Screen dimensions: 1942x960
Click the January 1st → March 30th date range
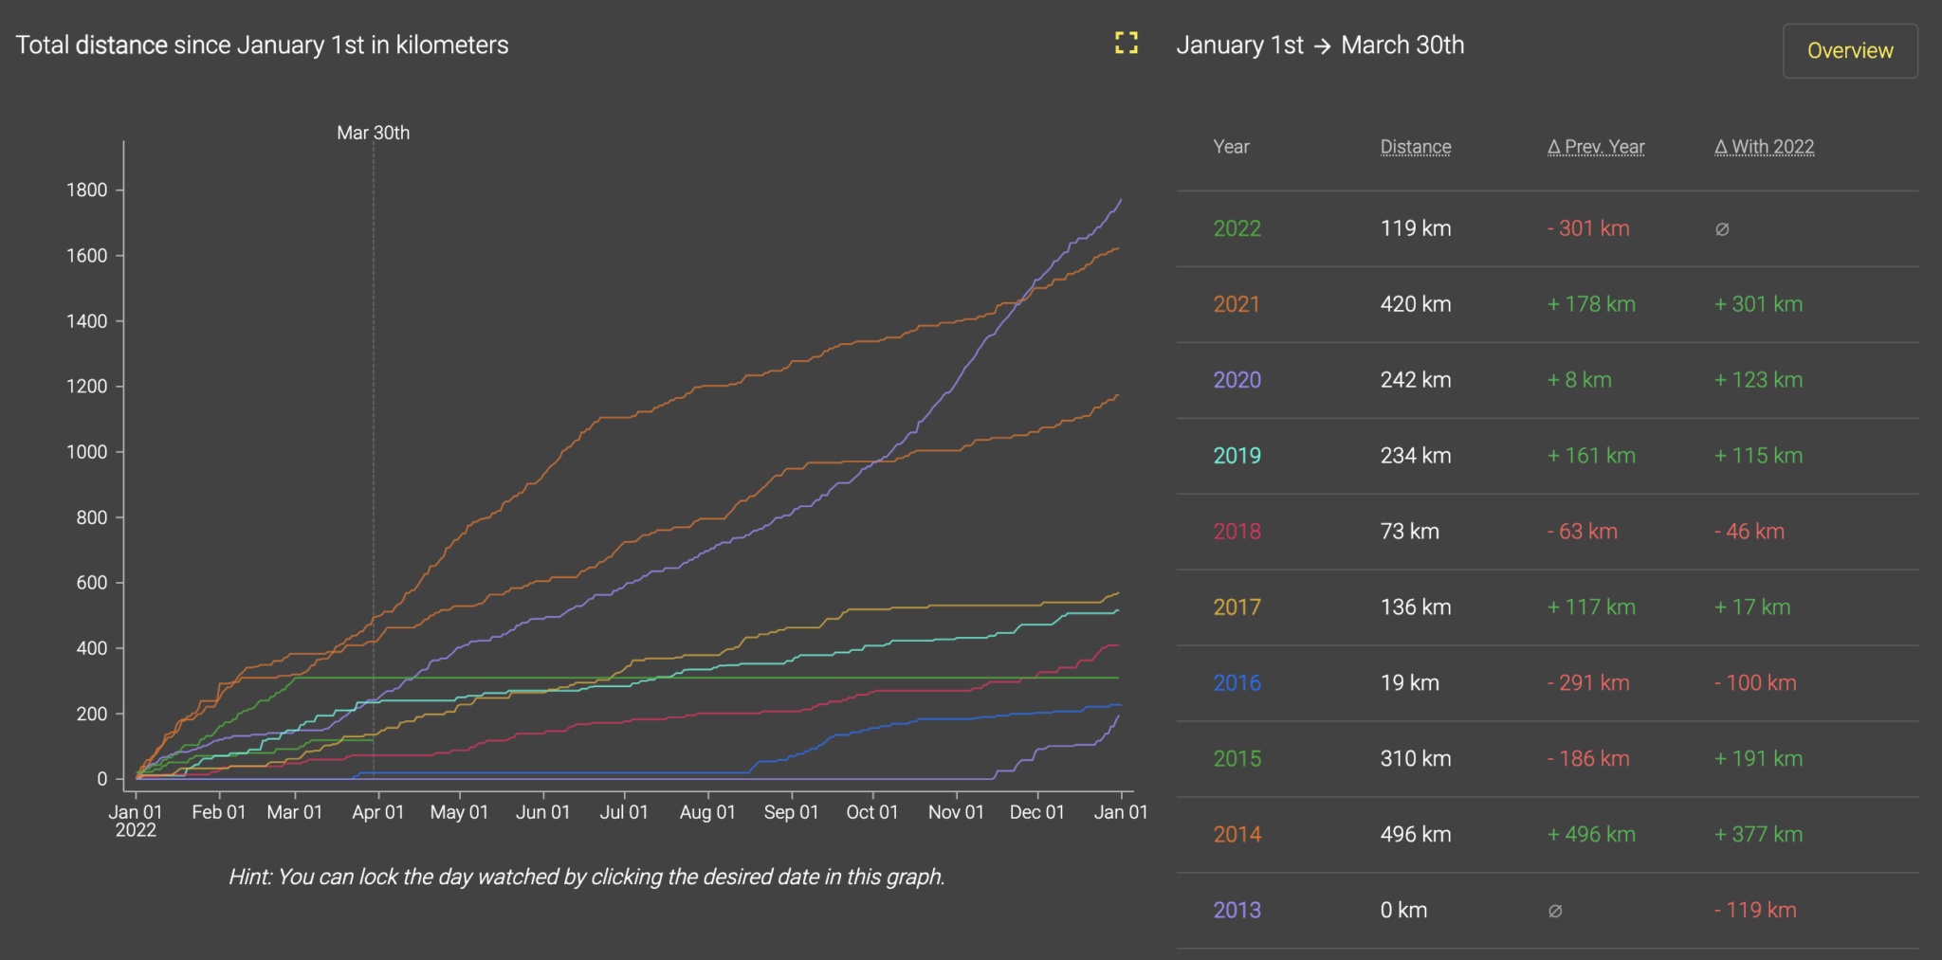coord(1321,45)
